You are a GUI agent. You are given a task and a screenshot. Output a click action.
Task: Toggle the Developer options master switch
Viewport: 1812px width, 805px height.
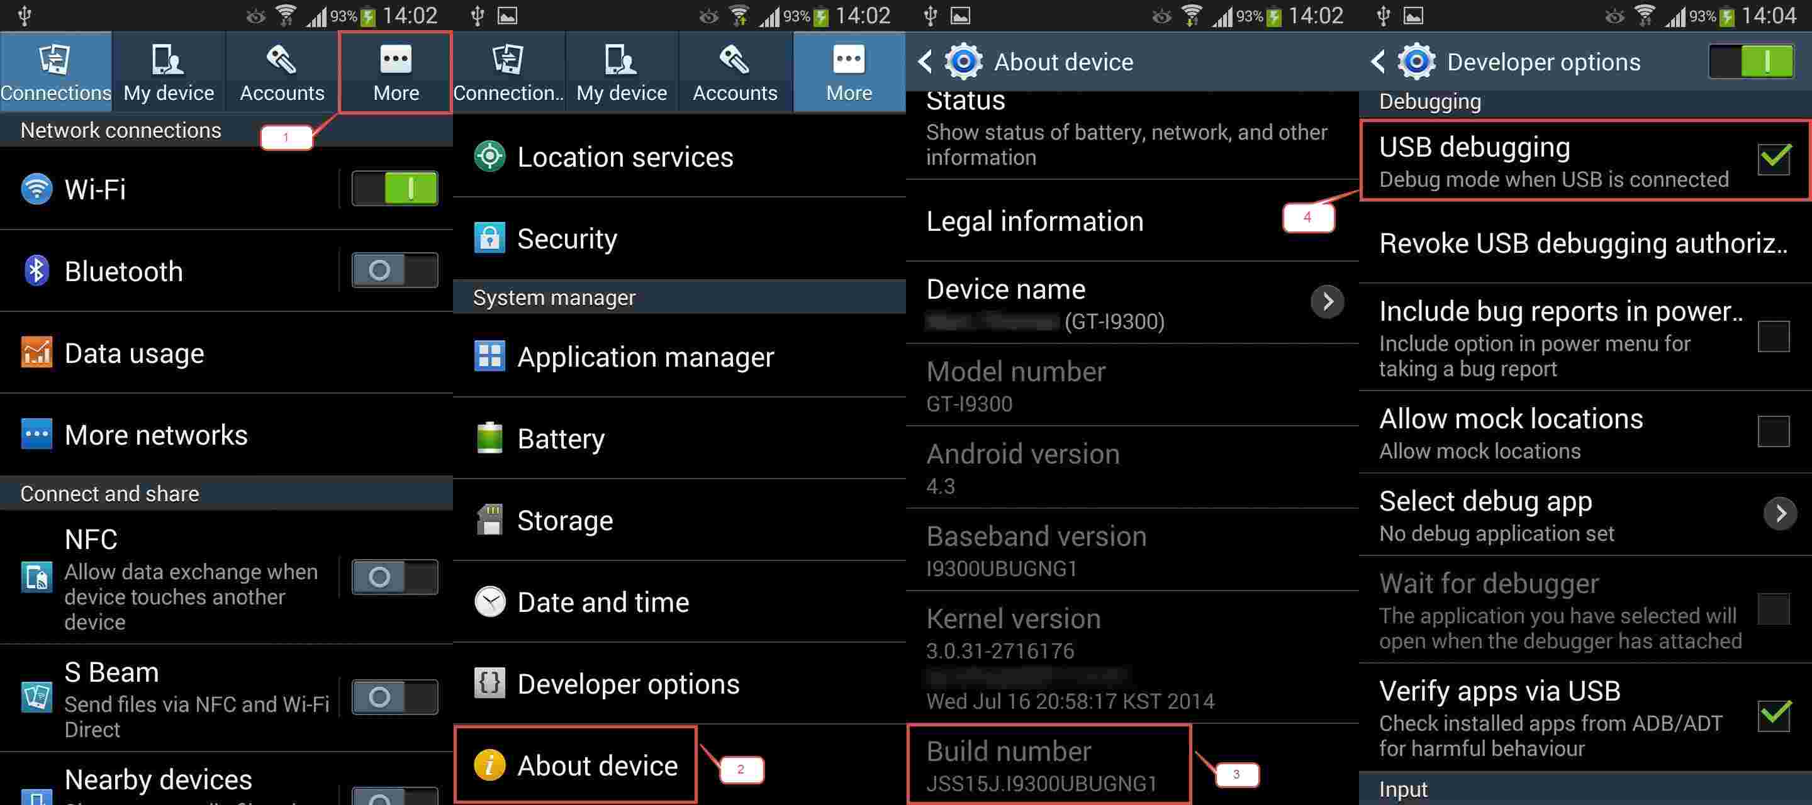[x=1752, y=62]
